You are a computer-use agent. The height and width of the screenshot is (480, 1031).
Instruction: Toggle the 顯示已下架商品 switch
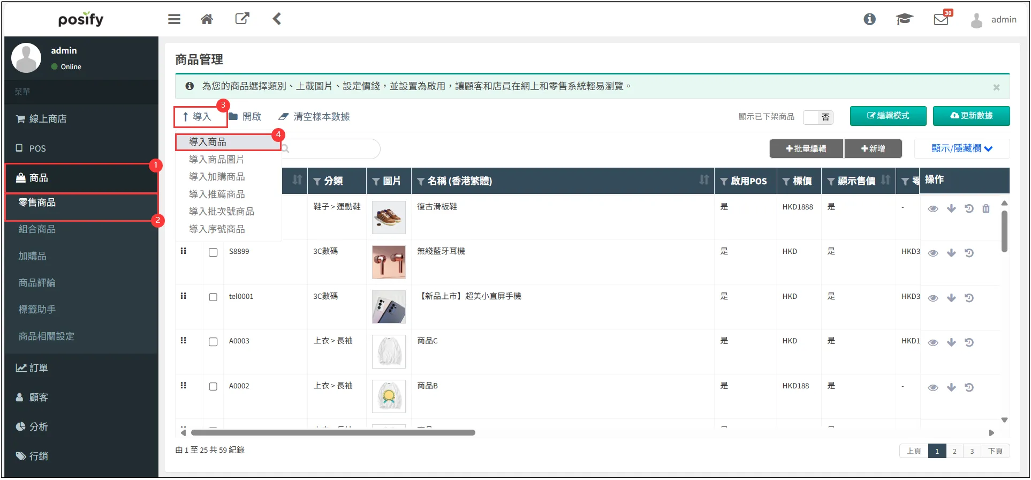pos(818,117)
